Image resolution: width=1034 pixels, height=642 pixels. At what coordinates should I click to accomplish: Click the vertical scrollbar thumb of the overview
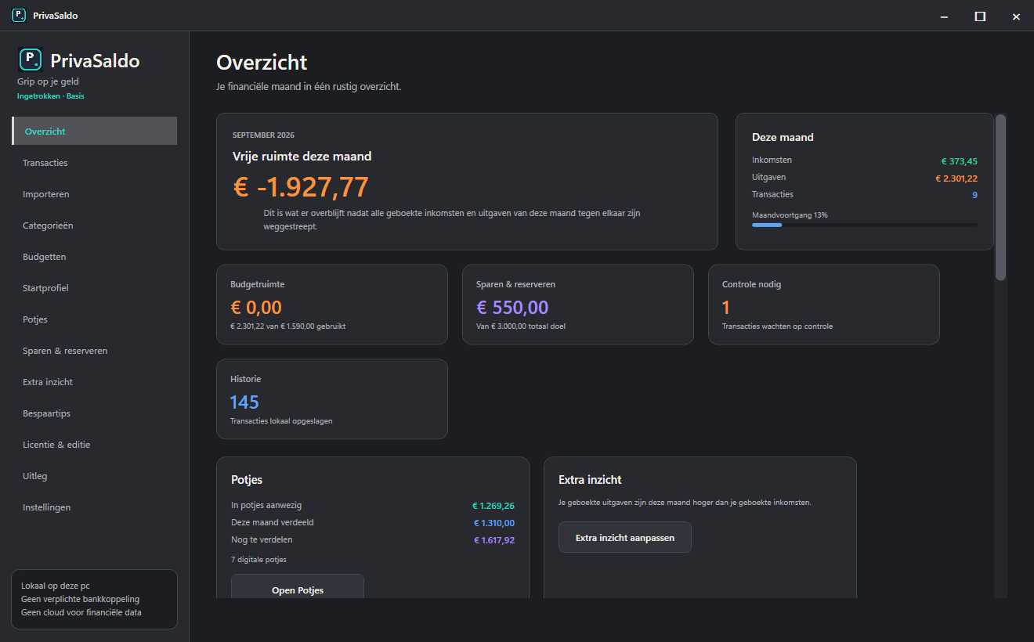1000,197
